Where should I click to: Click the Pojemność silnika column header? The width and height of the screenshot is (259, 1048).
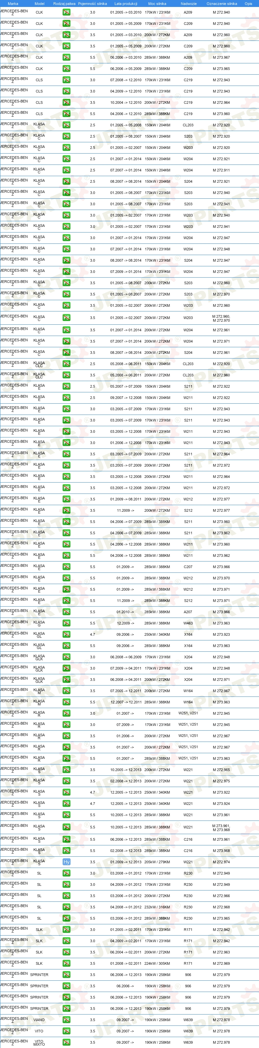coord(92,4)
